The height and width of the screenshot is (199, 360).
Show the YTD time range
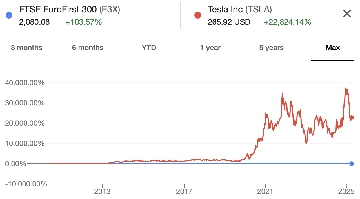pyautogui.click(x=149, y=48)
